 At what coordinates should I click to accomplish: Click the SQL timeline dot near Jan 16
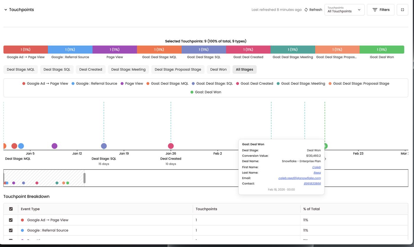(104, 146)
